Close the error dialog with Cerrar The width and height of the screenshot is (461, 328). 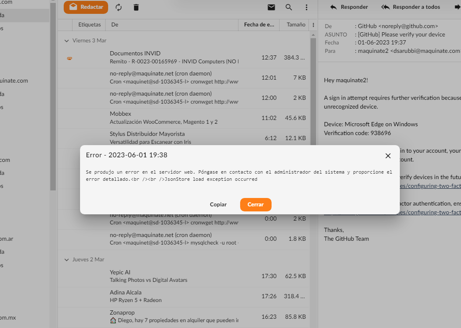coord(256,205)
